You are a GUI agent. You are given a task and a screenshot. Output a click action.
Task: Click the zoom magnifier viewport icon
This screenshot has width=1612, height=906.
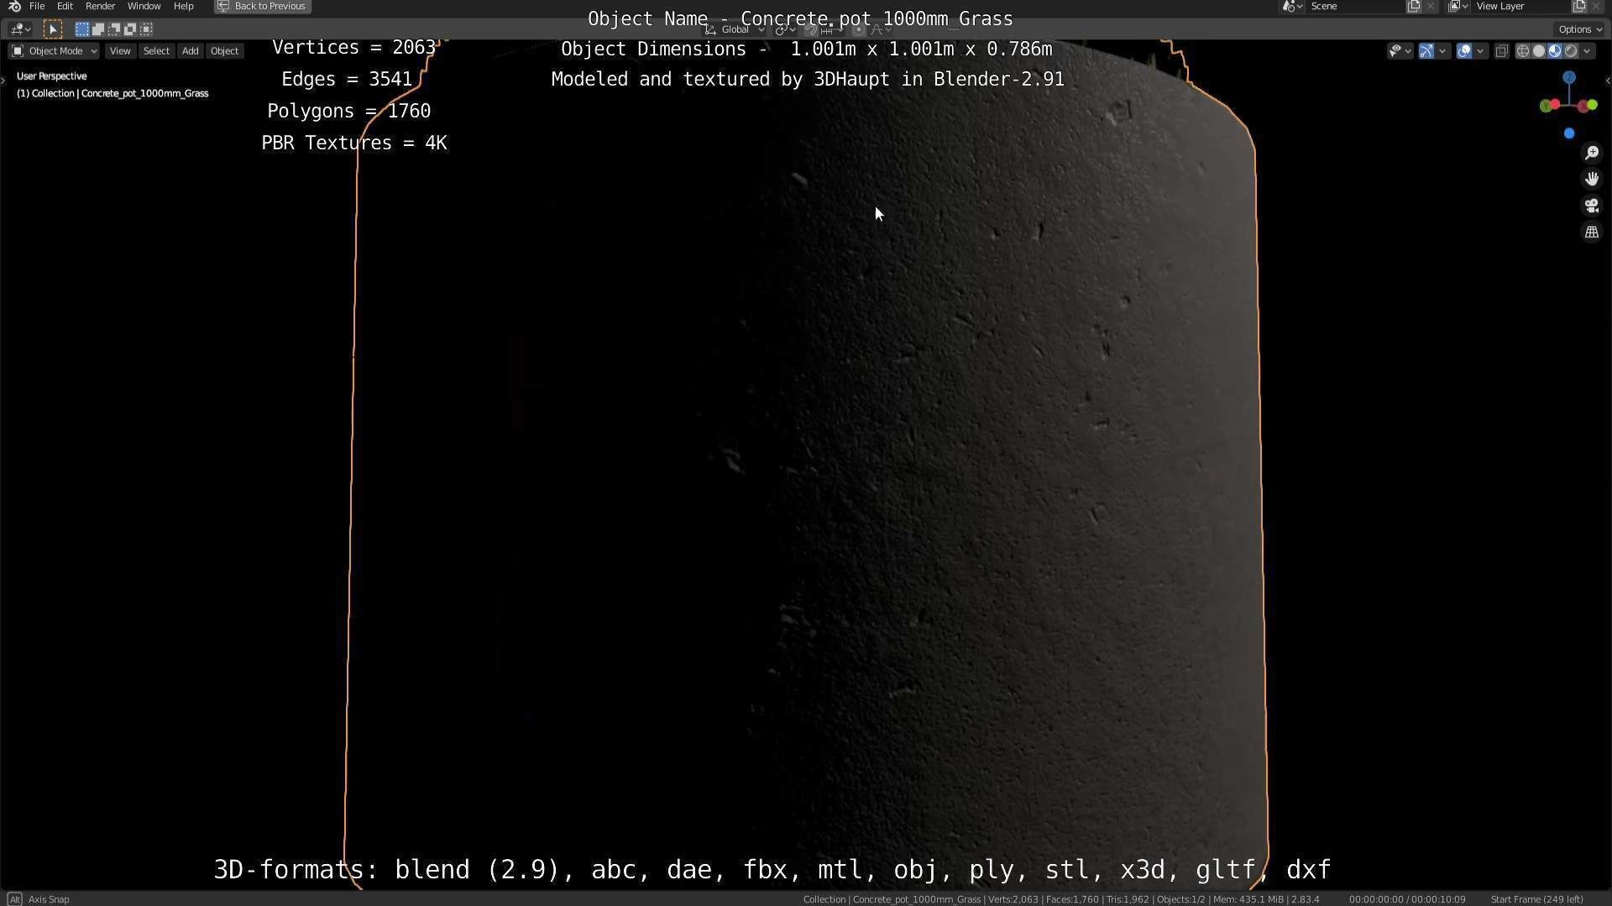(1592, 153)
